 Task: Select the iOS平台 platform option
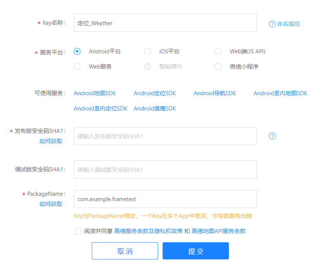pyautogui.click(x=148, y=51)
